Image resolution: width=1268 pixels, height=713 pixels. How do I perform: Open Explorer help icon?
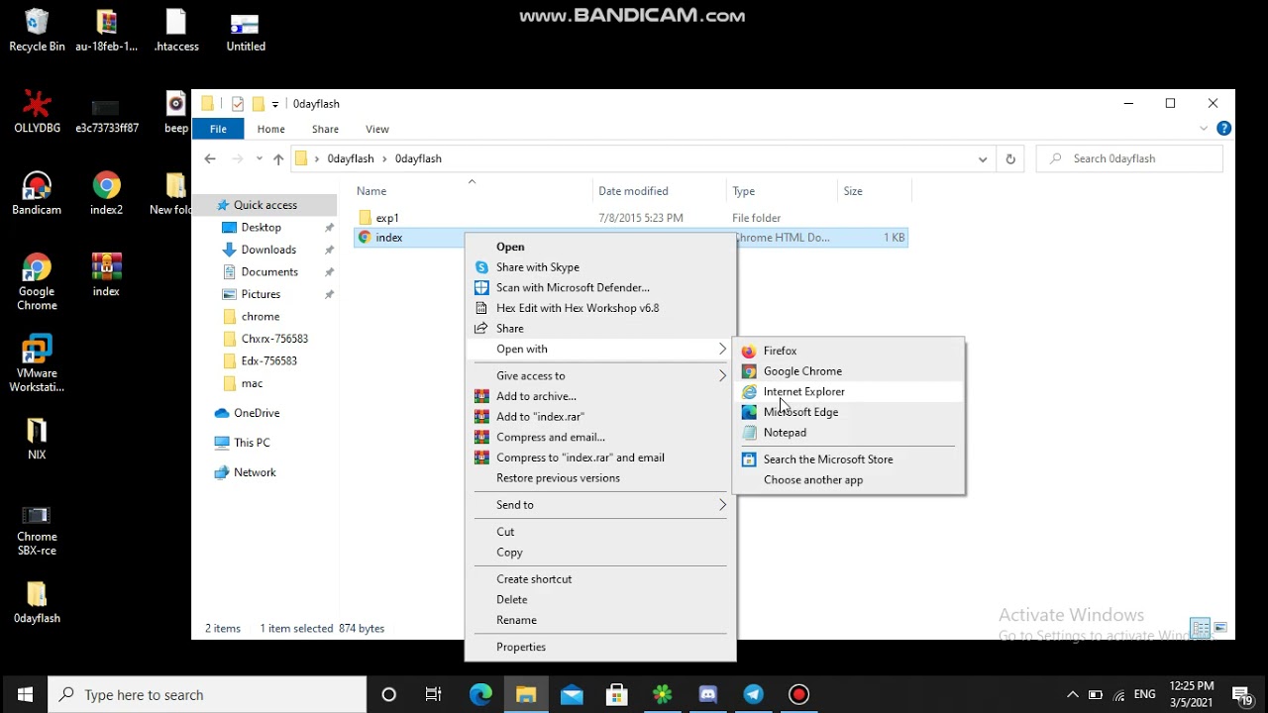(1223, 129)
